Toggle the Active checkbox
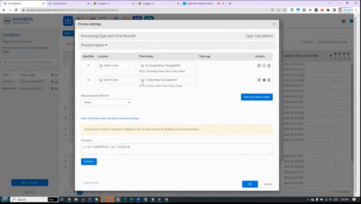 tap(302, 42)
